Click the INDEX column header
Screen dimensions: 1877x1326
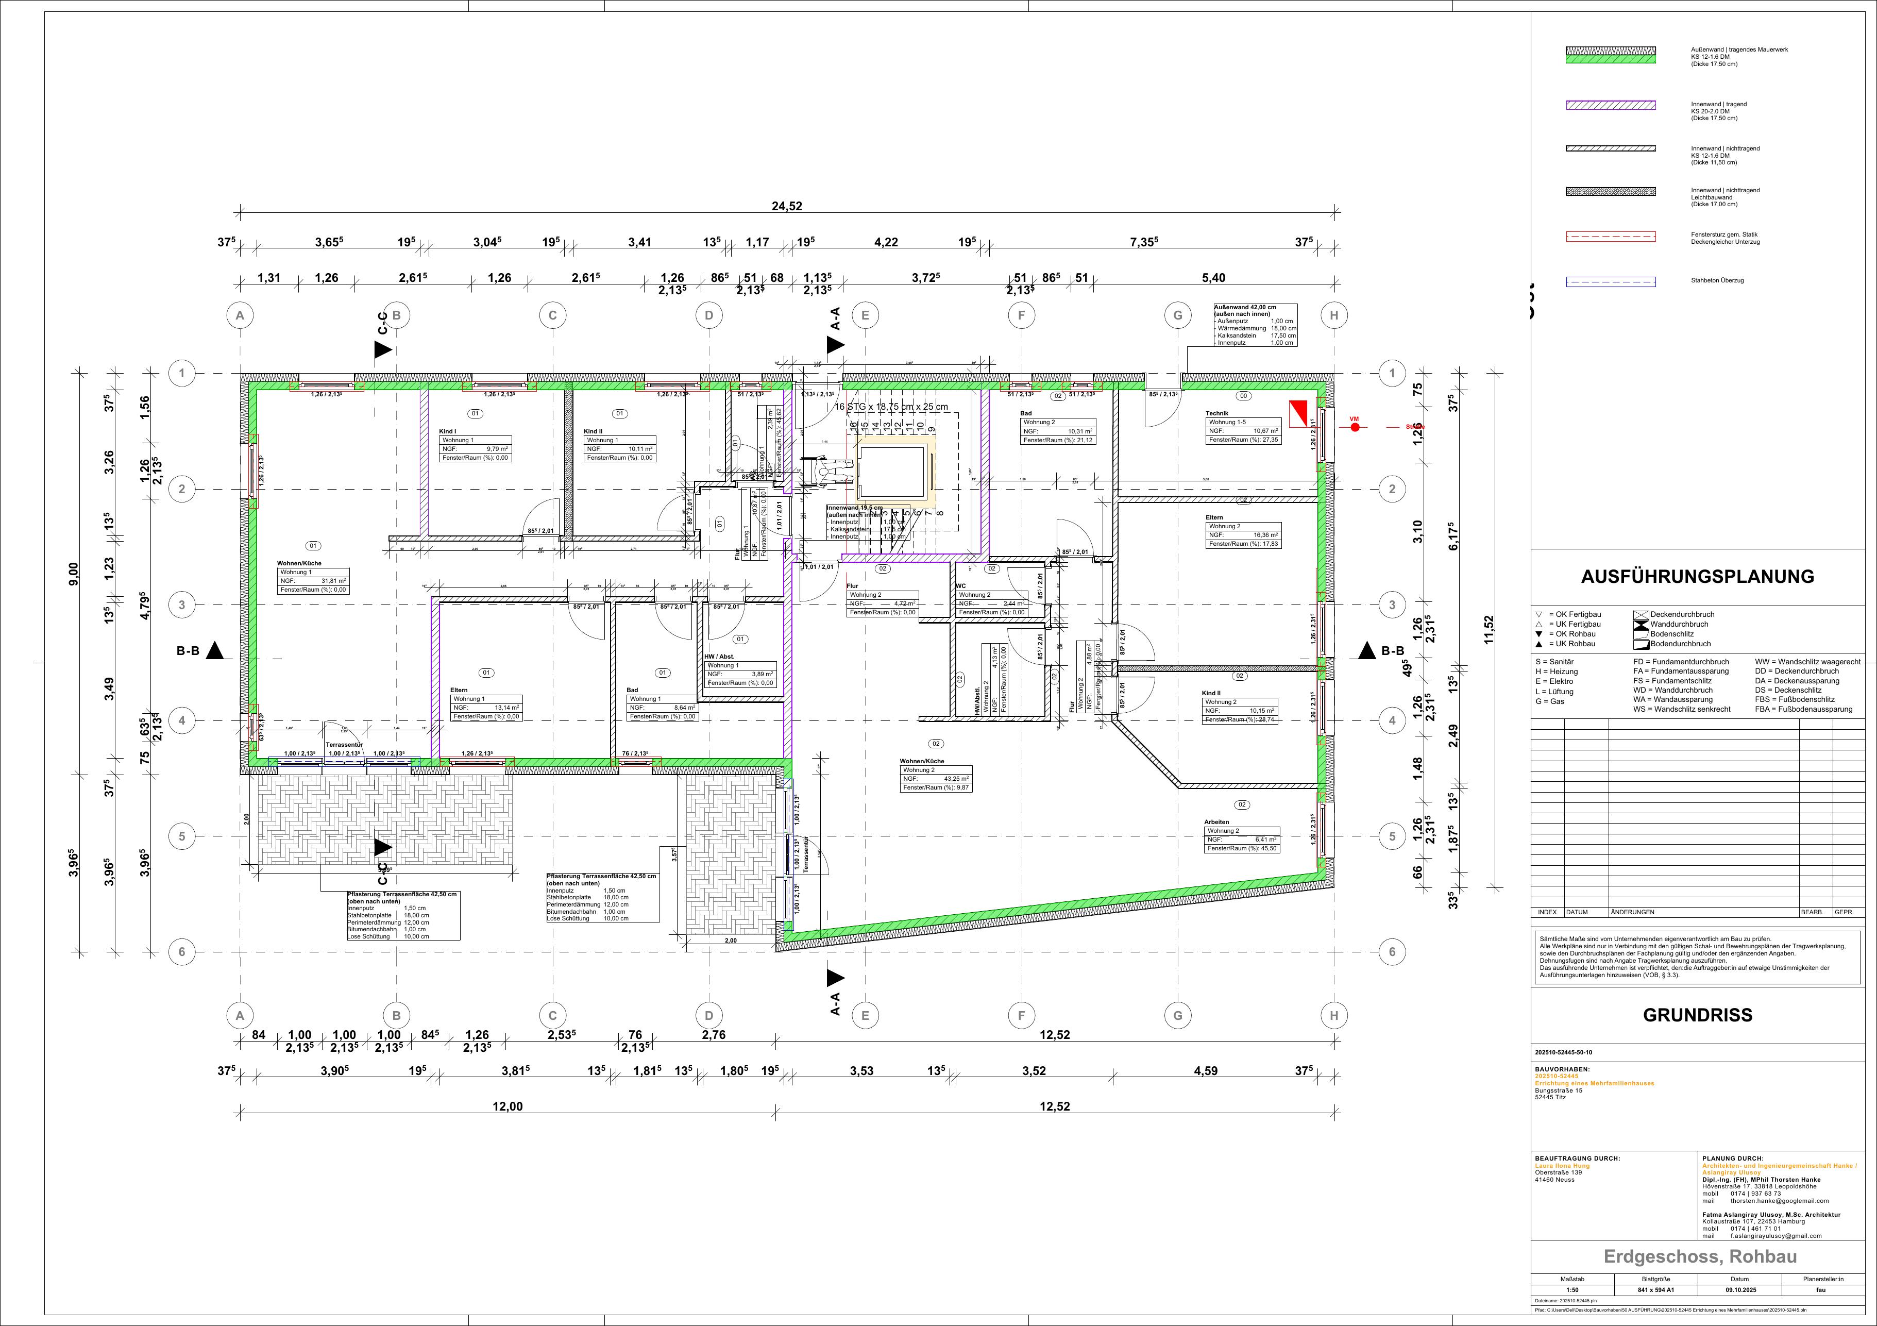click(1548, 912)
